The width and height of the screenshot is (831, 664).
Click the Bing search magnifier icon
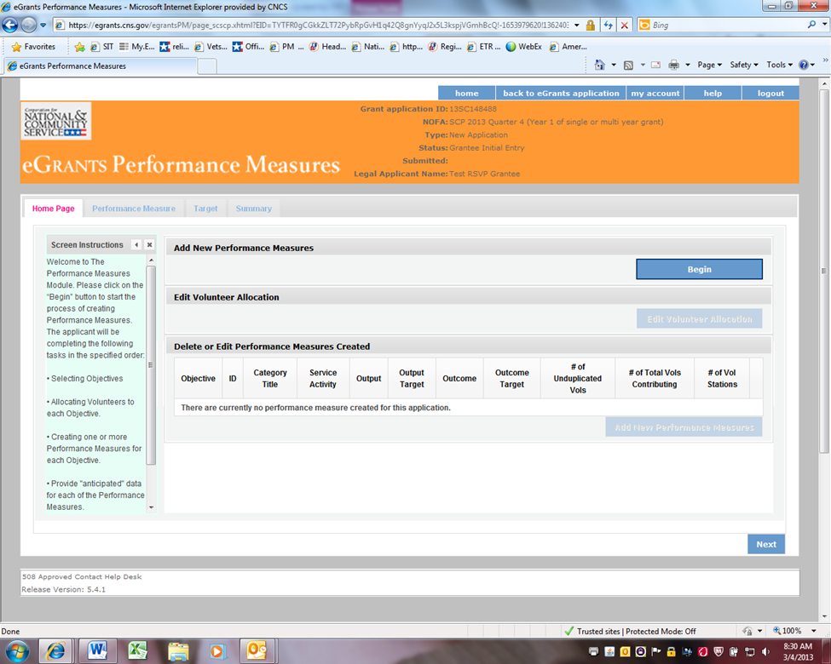point(812,26)
